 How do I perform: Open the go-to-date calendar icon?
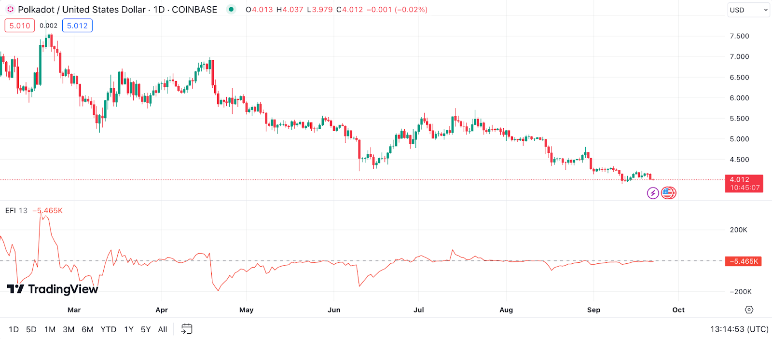pos(187,329)
